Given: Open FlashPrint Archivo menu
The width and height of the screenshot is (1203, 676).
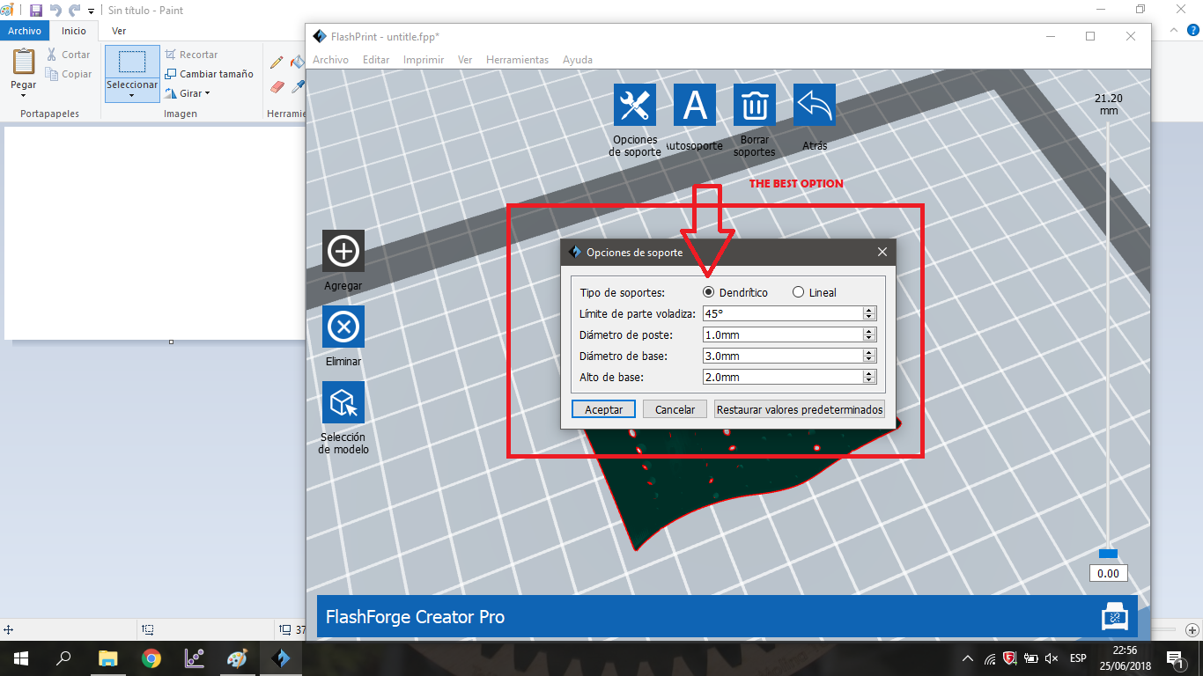Looking at the screenshot, I should (330, 60).
